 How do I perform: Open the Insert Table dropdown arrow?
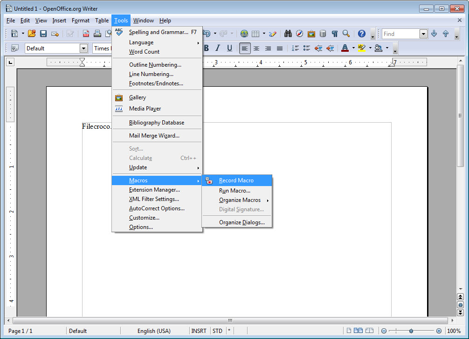(x=264, y=34)
